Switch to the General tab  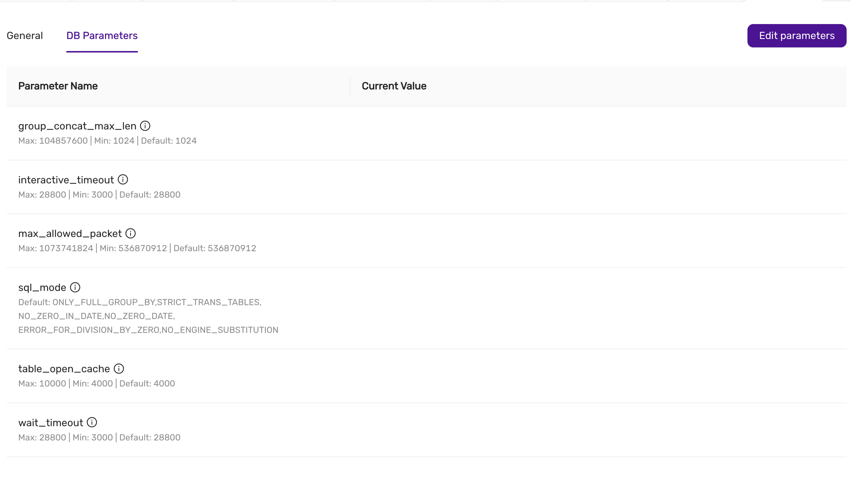point(25,36)
